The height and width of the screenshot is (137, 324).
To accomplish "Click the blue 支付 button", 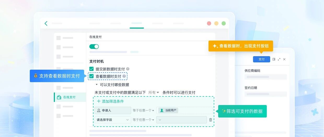I will 262,59.
